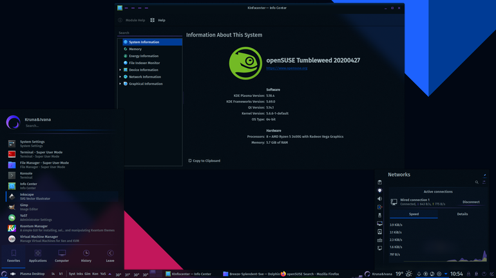Image resolution: width=496 pixels, height=278 pixels.
Task: Expand Graphical Information tree node
Action: (120, 84)
